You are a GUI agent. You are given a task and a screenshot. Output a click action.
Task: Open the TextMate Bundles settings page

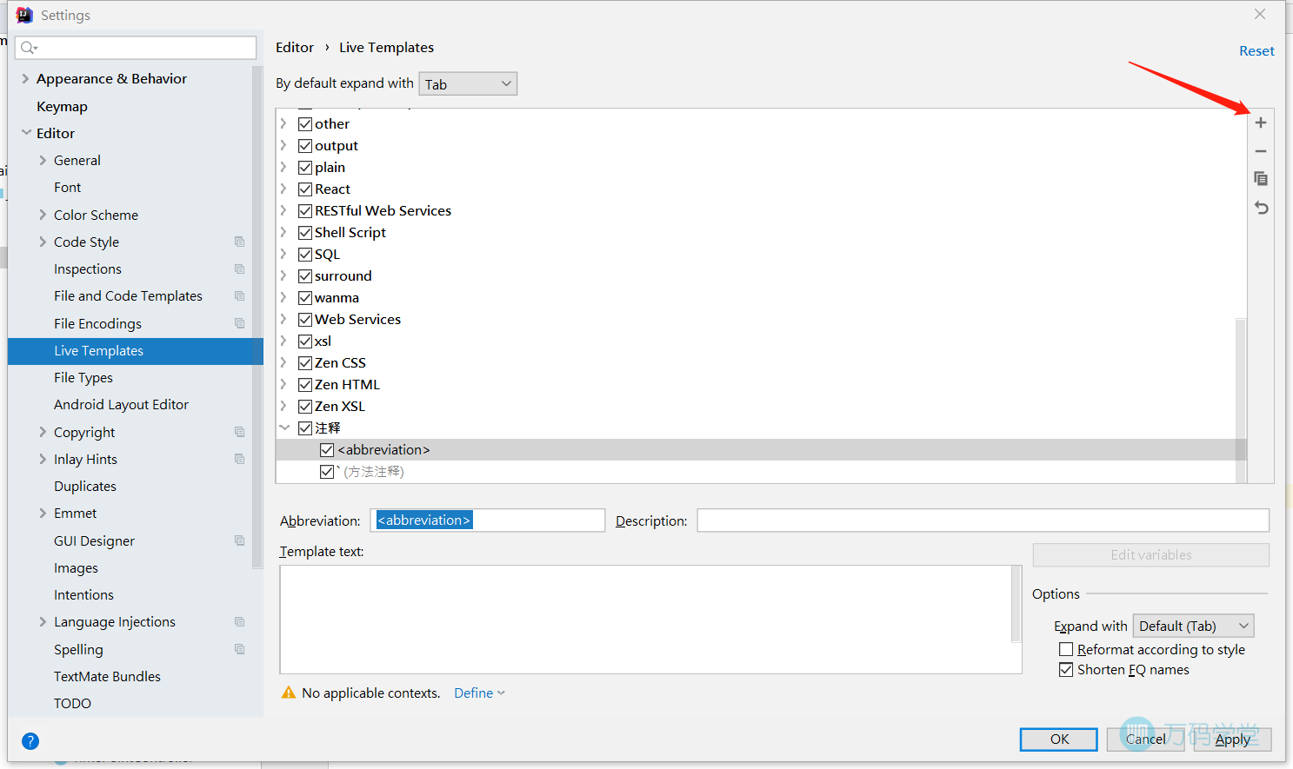107,677
